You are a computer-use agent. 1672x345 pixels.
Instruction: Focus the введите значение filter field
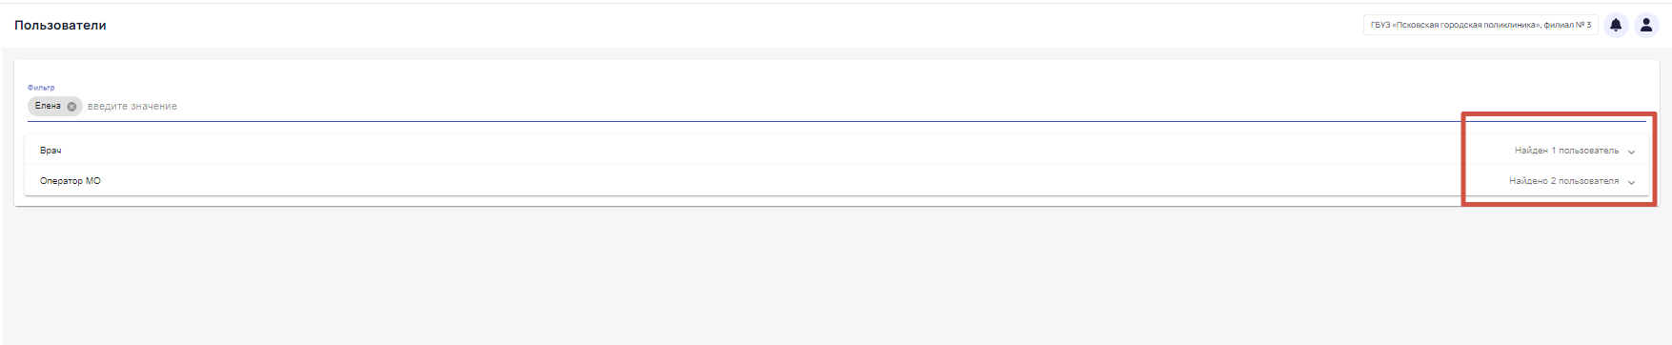857,106
